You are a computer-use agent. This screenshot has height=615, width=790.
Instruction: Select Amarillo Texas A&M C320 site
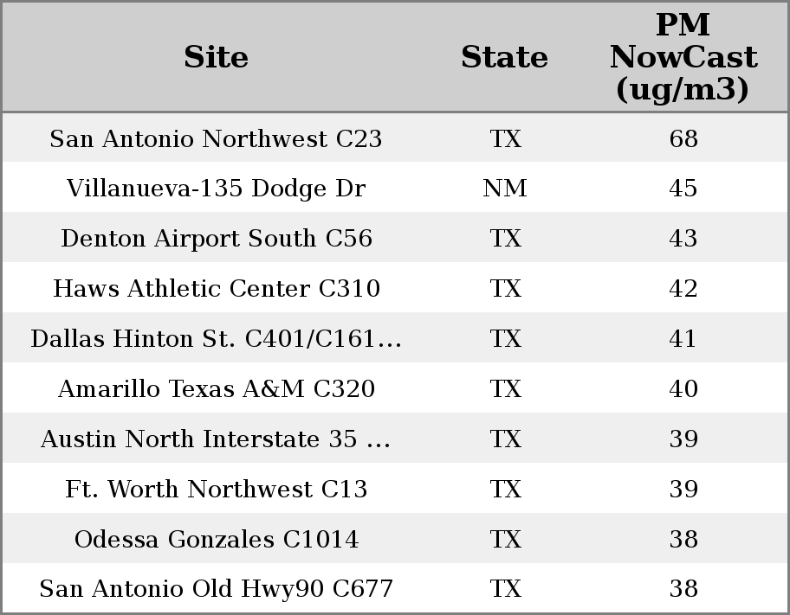(x=216, y=389)
